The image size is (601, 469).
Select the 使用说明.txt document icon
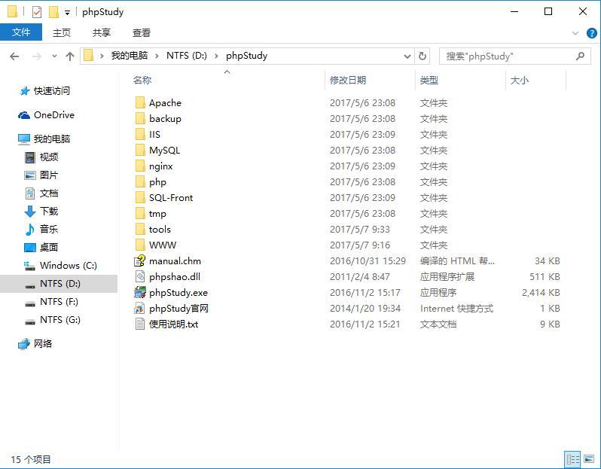coord(140,324)
